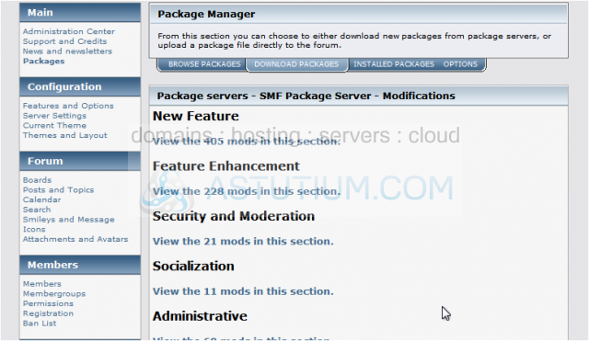The height and width of the screenshot is (341, 589).
Task: Open Registration settings
Action: pyautogui.click(x=48, y=313)
